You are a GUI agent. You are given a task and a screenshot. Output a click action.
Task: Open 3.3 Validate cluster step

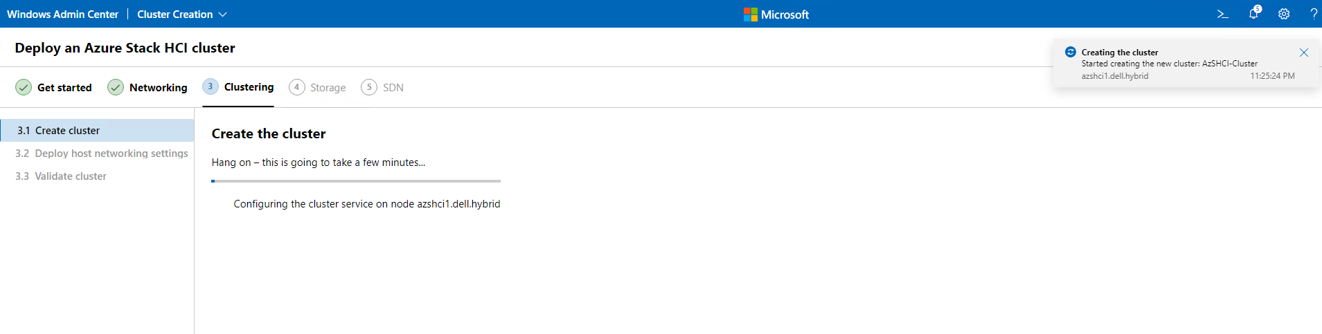[x=71, y=176]
